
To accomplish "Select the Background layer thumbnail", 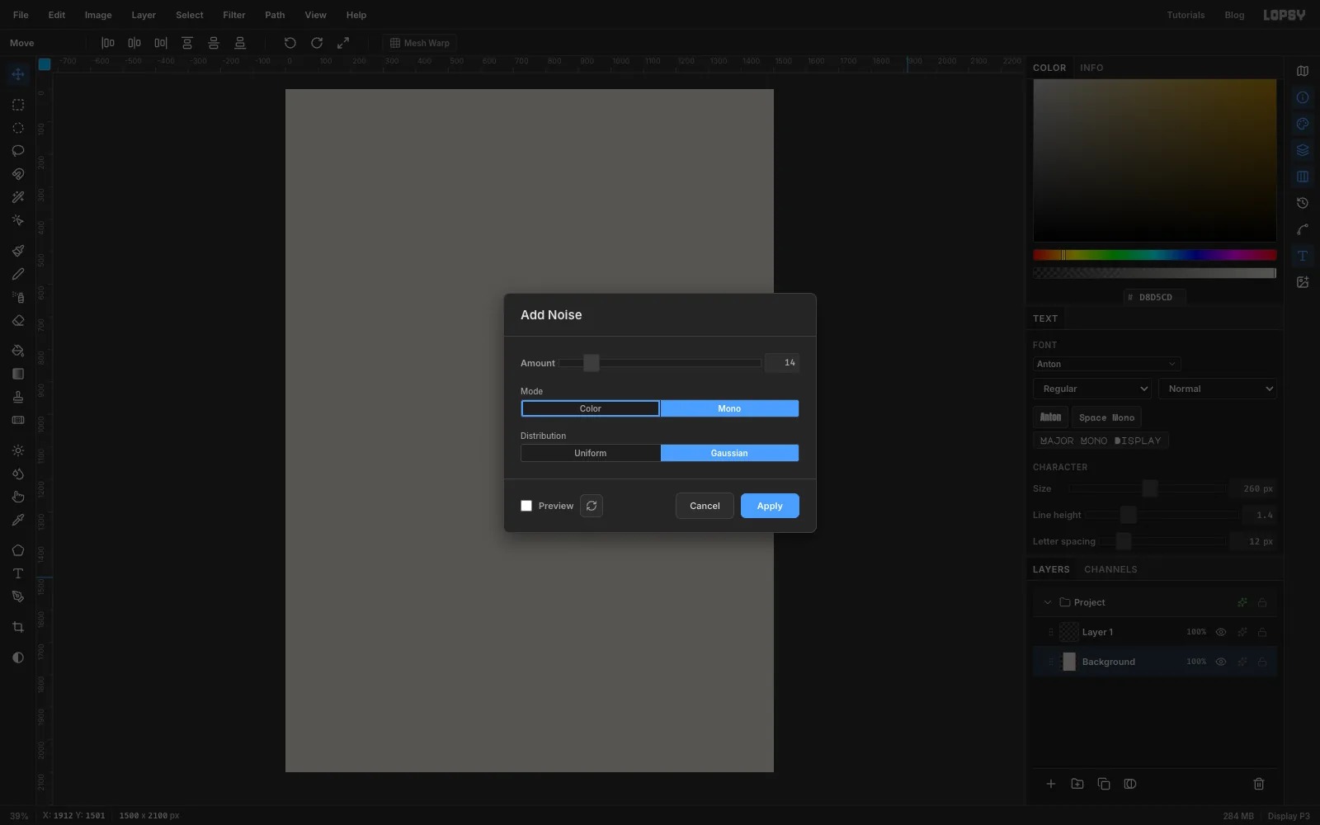I will [x=1069, y=662].
